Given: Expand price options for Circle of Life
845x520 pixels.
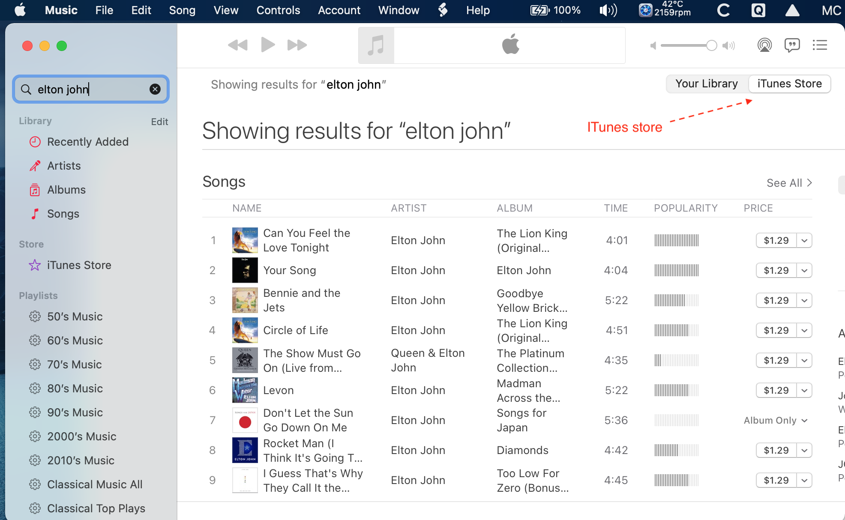Looking at the screenshot, I should pyautogui.click(x=804, y=330).
